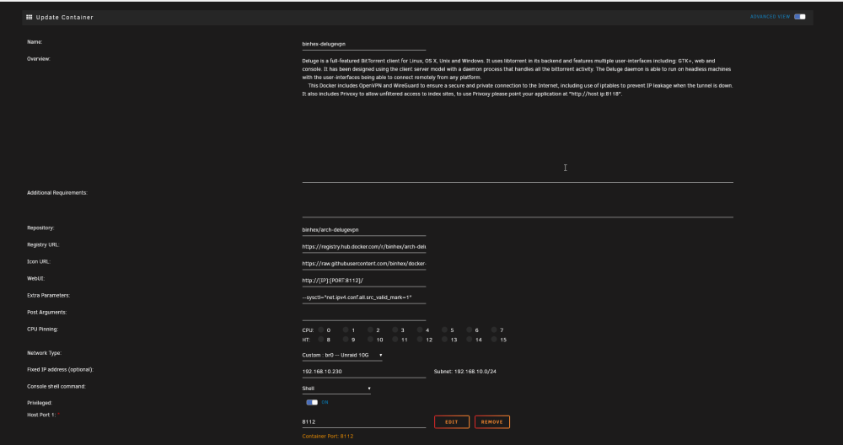Click the ON text beside Privileged switch
Image resolution: width=843 pixels, height=445 pixels.
point(325,402)
